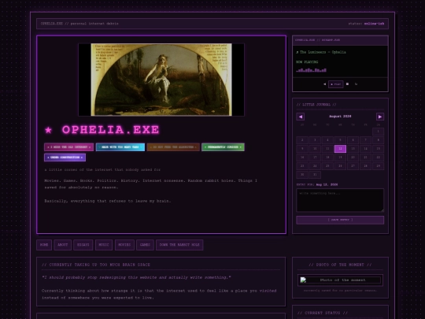425x319 pixels.
Task: Click 'OPHELIA.EXE // personal internet debris' header text
Action: (79, 24)
